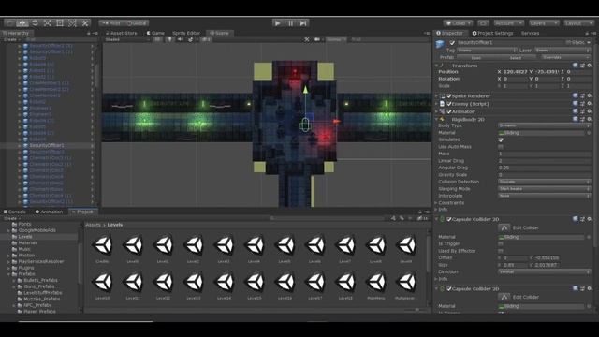Toggle the Pivot handle position button
Viewport: 599px width, 337px height.
[111, 23]
